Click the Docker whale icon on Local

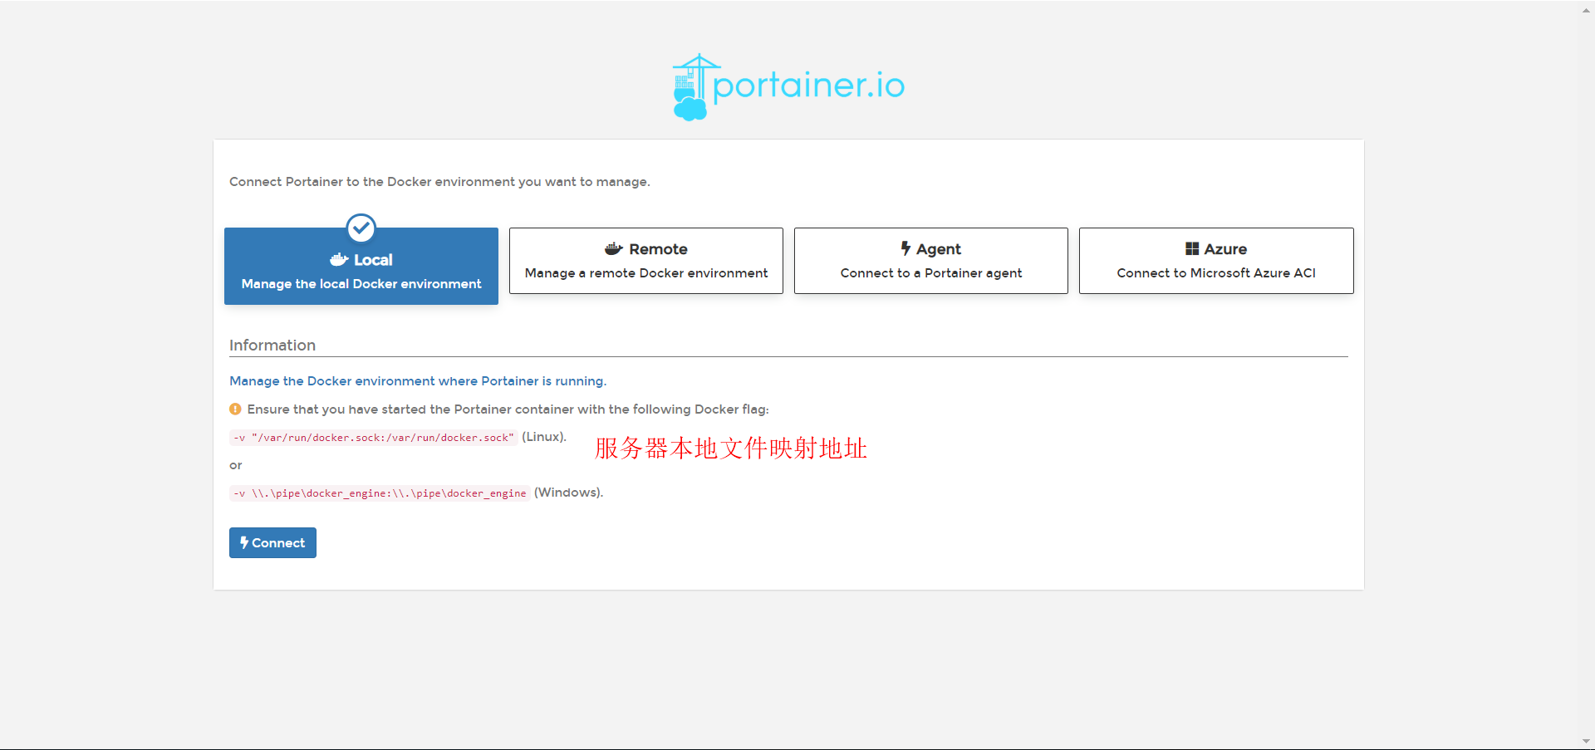pyautogui.click(x=339, y=260)
